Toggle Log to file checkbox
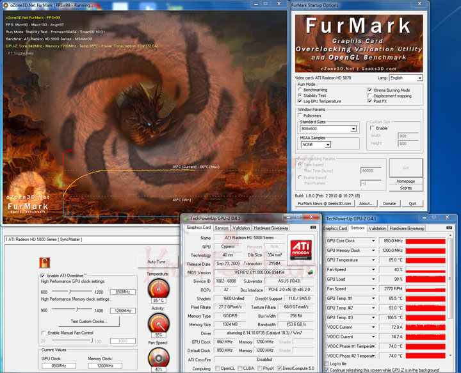This screenshot has width=461, height=373. pyautogui.click(x=326, y=363)
